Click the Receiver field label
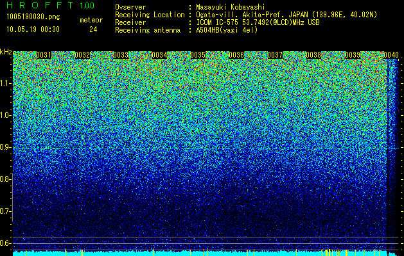Viewport: 404px width, 256px height. point(130,22)
